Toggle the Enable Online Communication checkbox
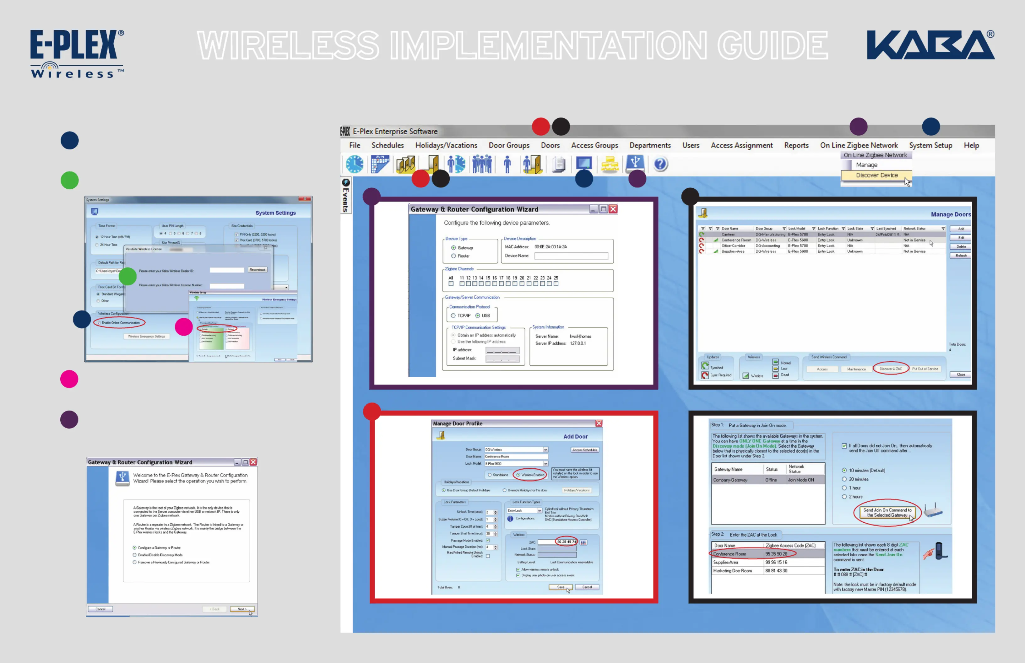Viewport: 1025px width, 663px height. point(99,322)
